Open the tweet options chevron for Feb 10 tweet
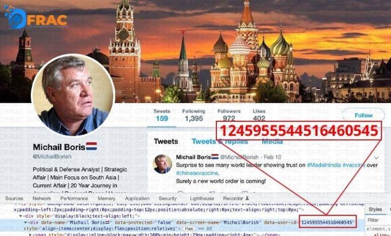The height and width of the screenshot is (236, 391). 376,158
